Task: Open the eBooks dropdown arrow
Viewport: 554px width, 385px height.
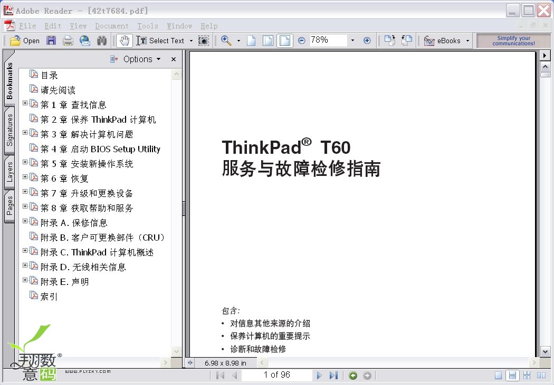Action: (x=467, y=41)
